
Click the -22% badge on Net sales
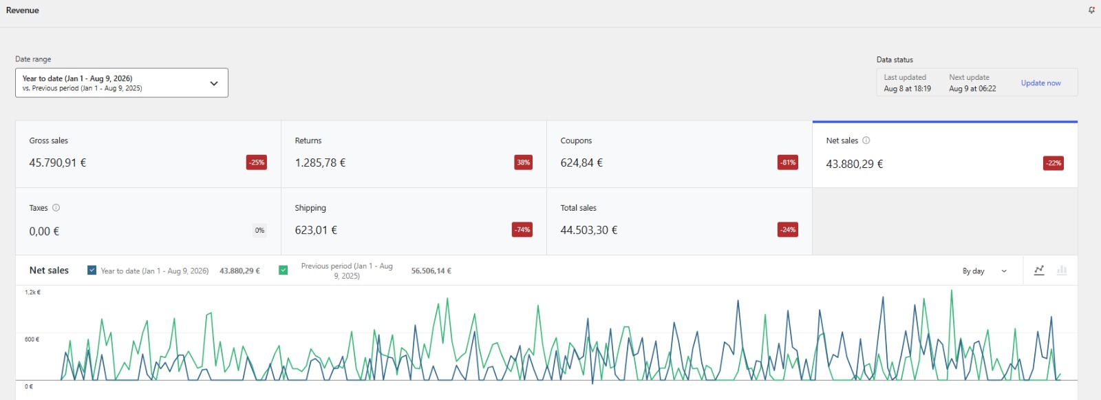tap(1054, 163)
